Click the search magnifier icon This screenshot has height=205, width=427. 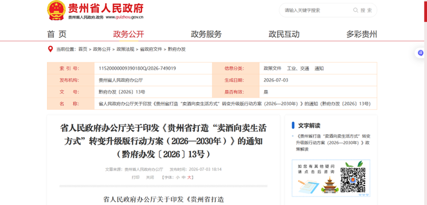coord(355,10)
